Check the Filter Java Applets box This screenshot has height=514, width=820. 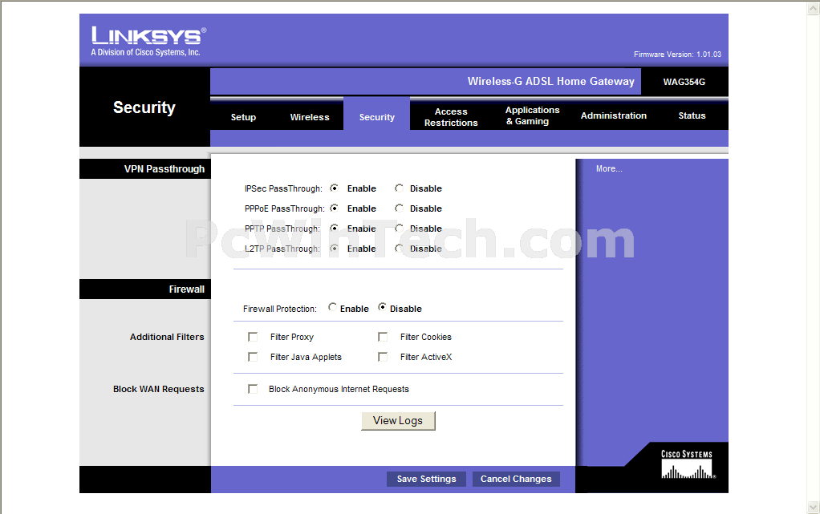(x=253, y=357)
